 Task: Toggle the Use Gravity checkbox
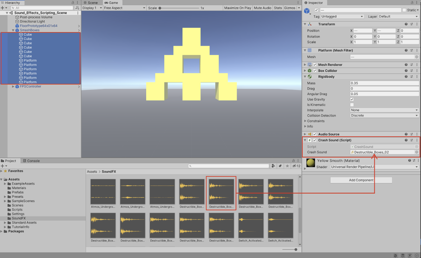[x=352, y=99]
